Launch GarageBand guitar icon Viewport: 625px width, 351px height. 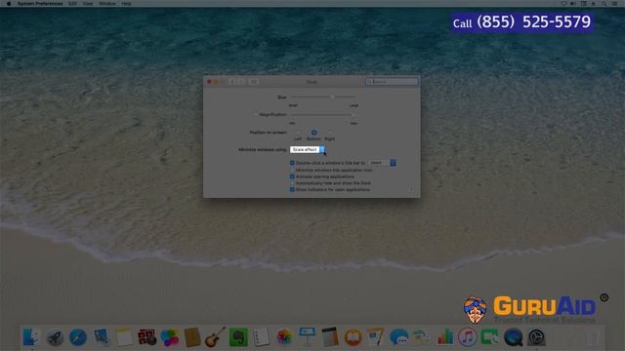[215, 337]
